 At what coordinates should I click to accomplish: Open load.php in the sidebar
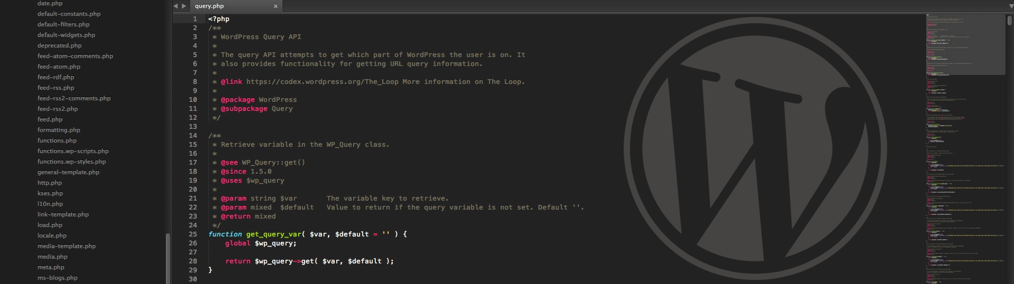(50, 225)
